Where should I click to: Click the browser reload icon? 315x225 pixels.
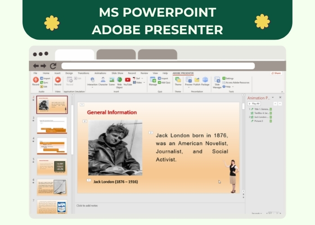click(53, 66)
